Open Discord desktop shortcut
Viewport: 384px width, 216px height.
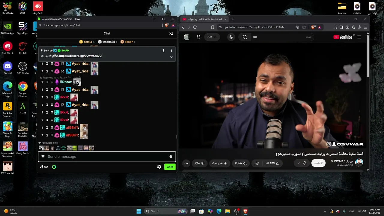(x=7, y=68)
